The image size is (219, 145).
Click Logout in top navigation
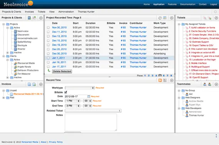pyautogui.click(x=213, y=4)
